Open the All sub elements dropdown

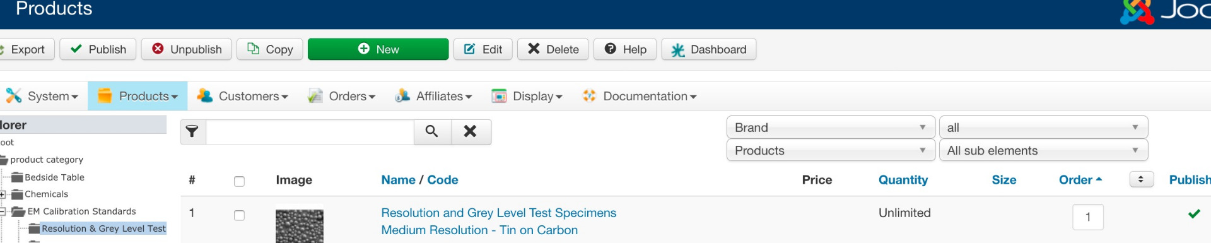click(x=1043, y=150)
